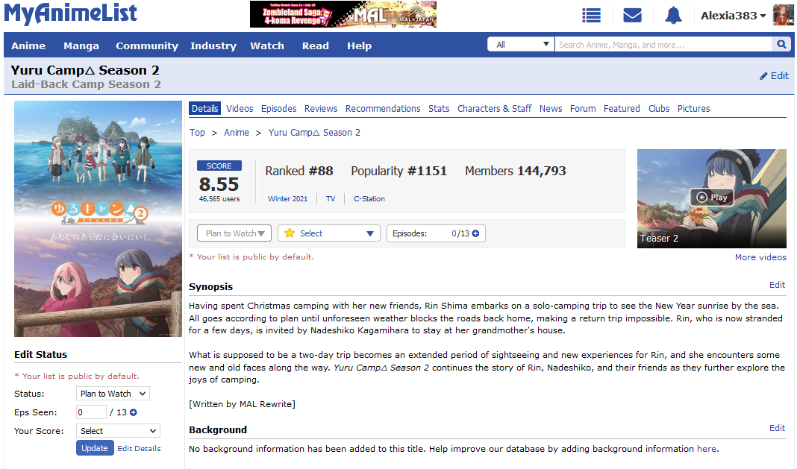Screen dimensions: 797x469
Task: Click the Background Edit link
Action: (777, 428)
